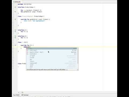Image resolution: width=129 pixels, height=97 pixels.
Task: Click the 'class Product' line behind popup
Action: coord(22,64)
